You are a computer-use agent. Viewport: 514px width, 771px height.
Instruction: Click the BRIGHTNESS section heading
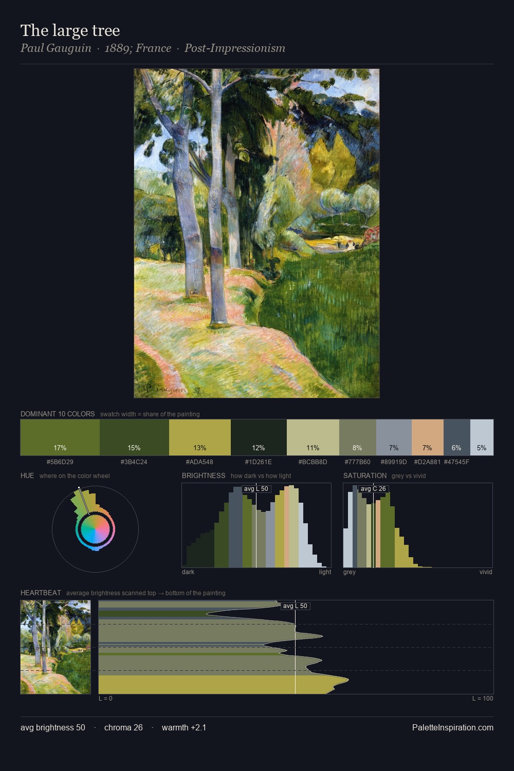(204, 475)
